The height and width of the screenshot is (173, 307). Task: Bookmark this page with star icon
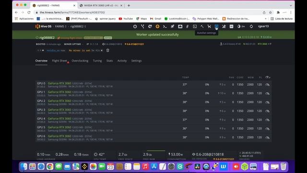[271, 12]
